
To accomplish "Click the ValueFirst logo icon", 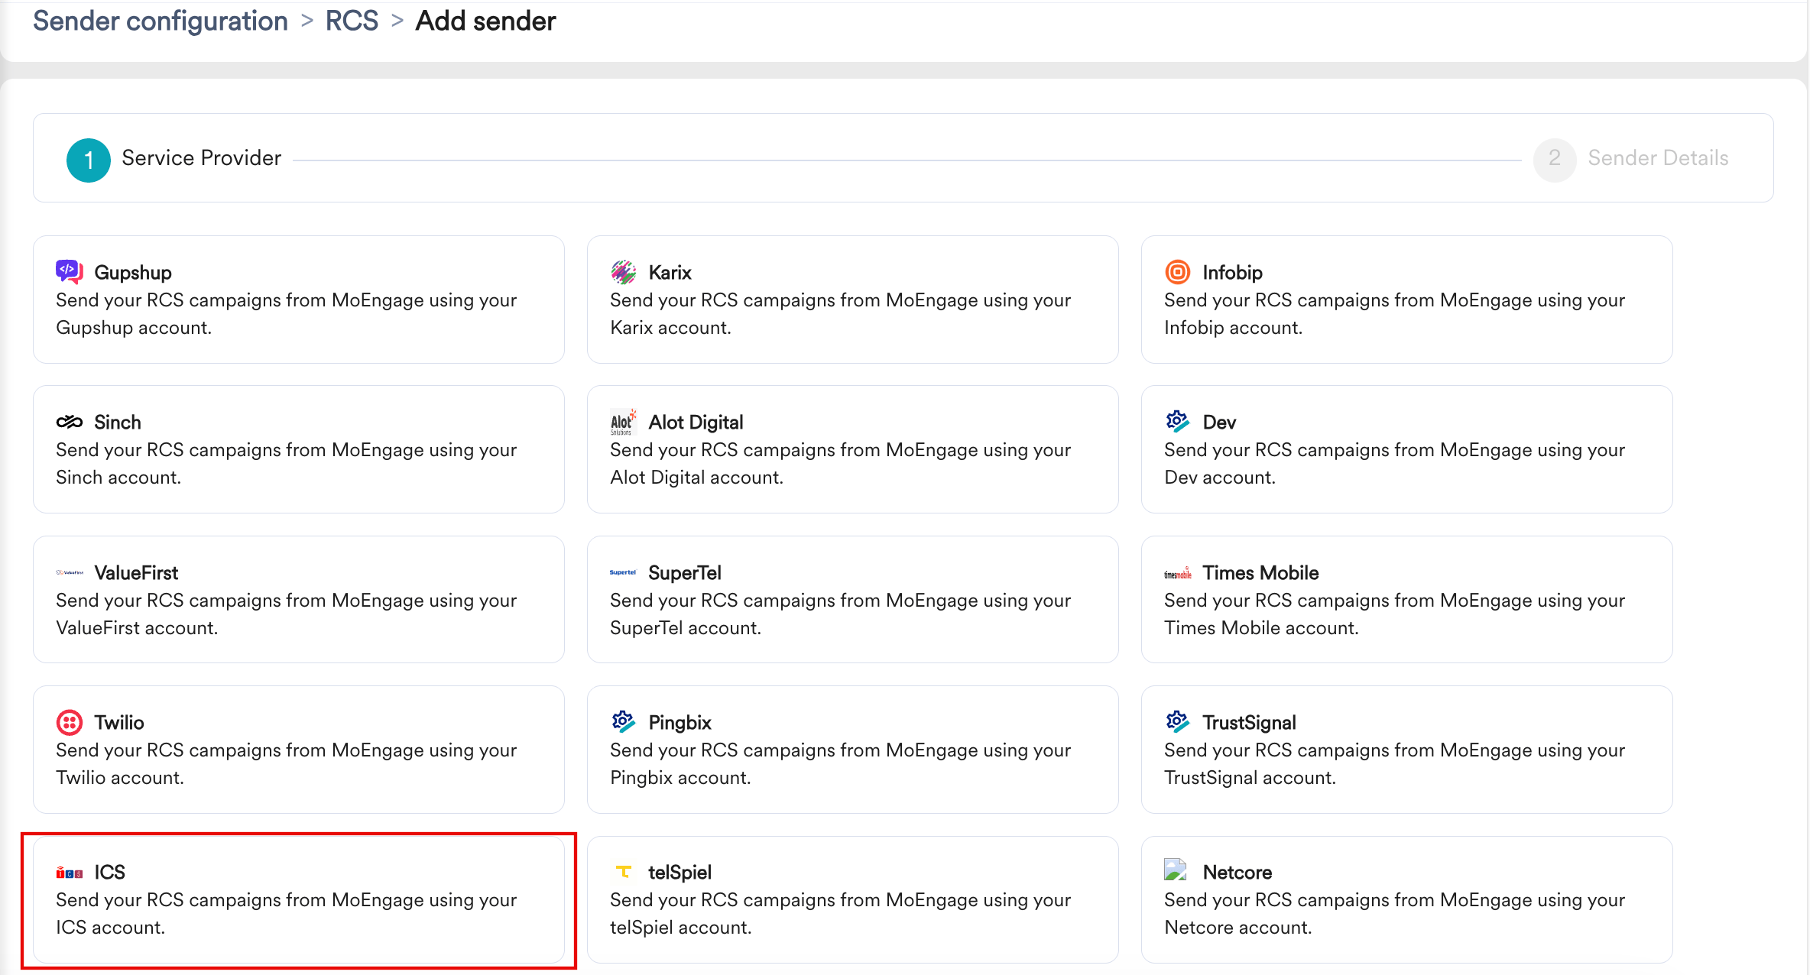I will (x=70, y=572).
